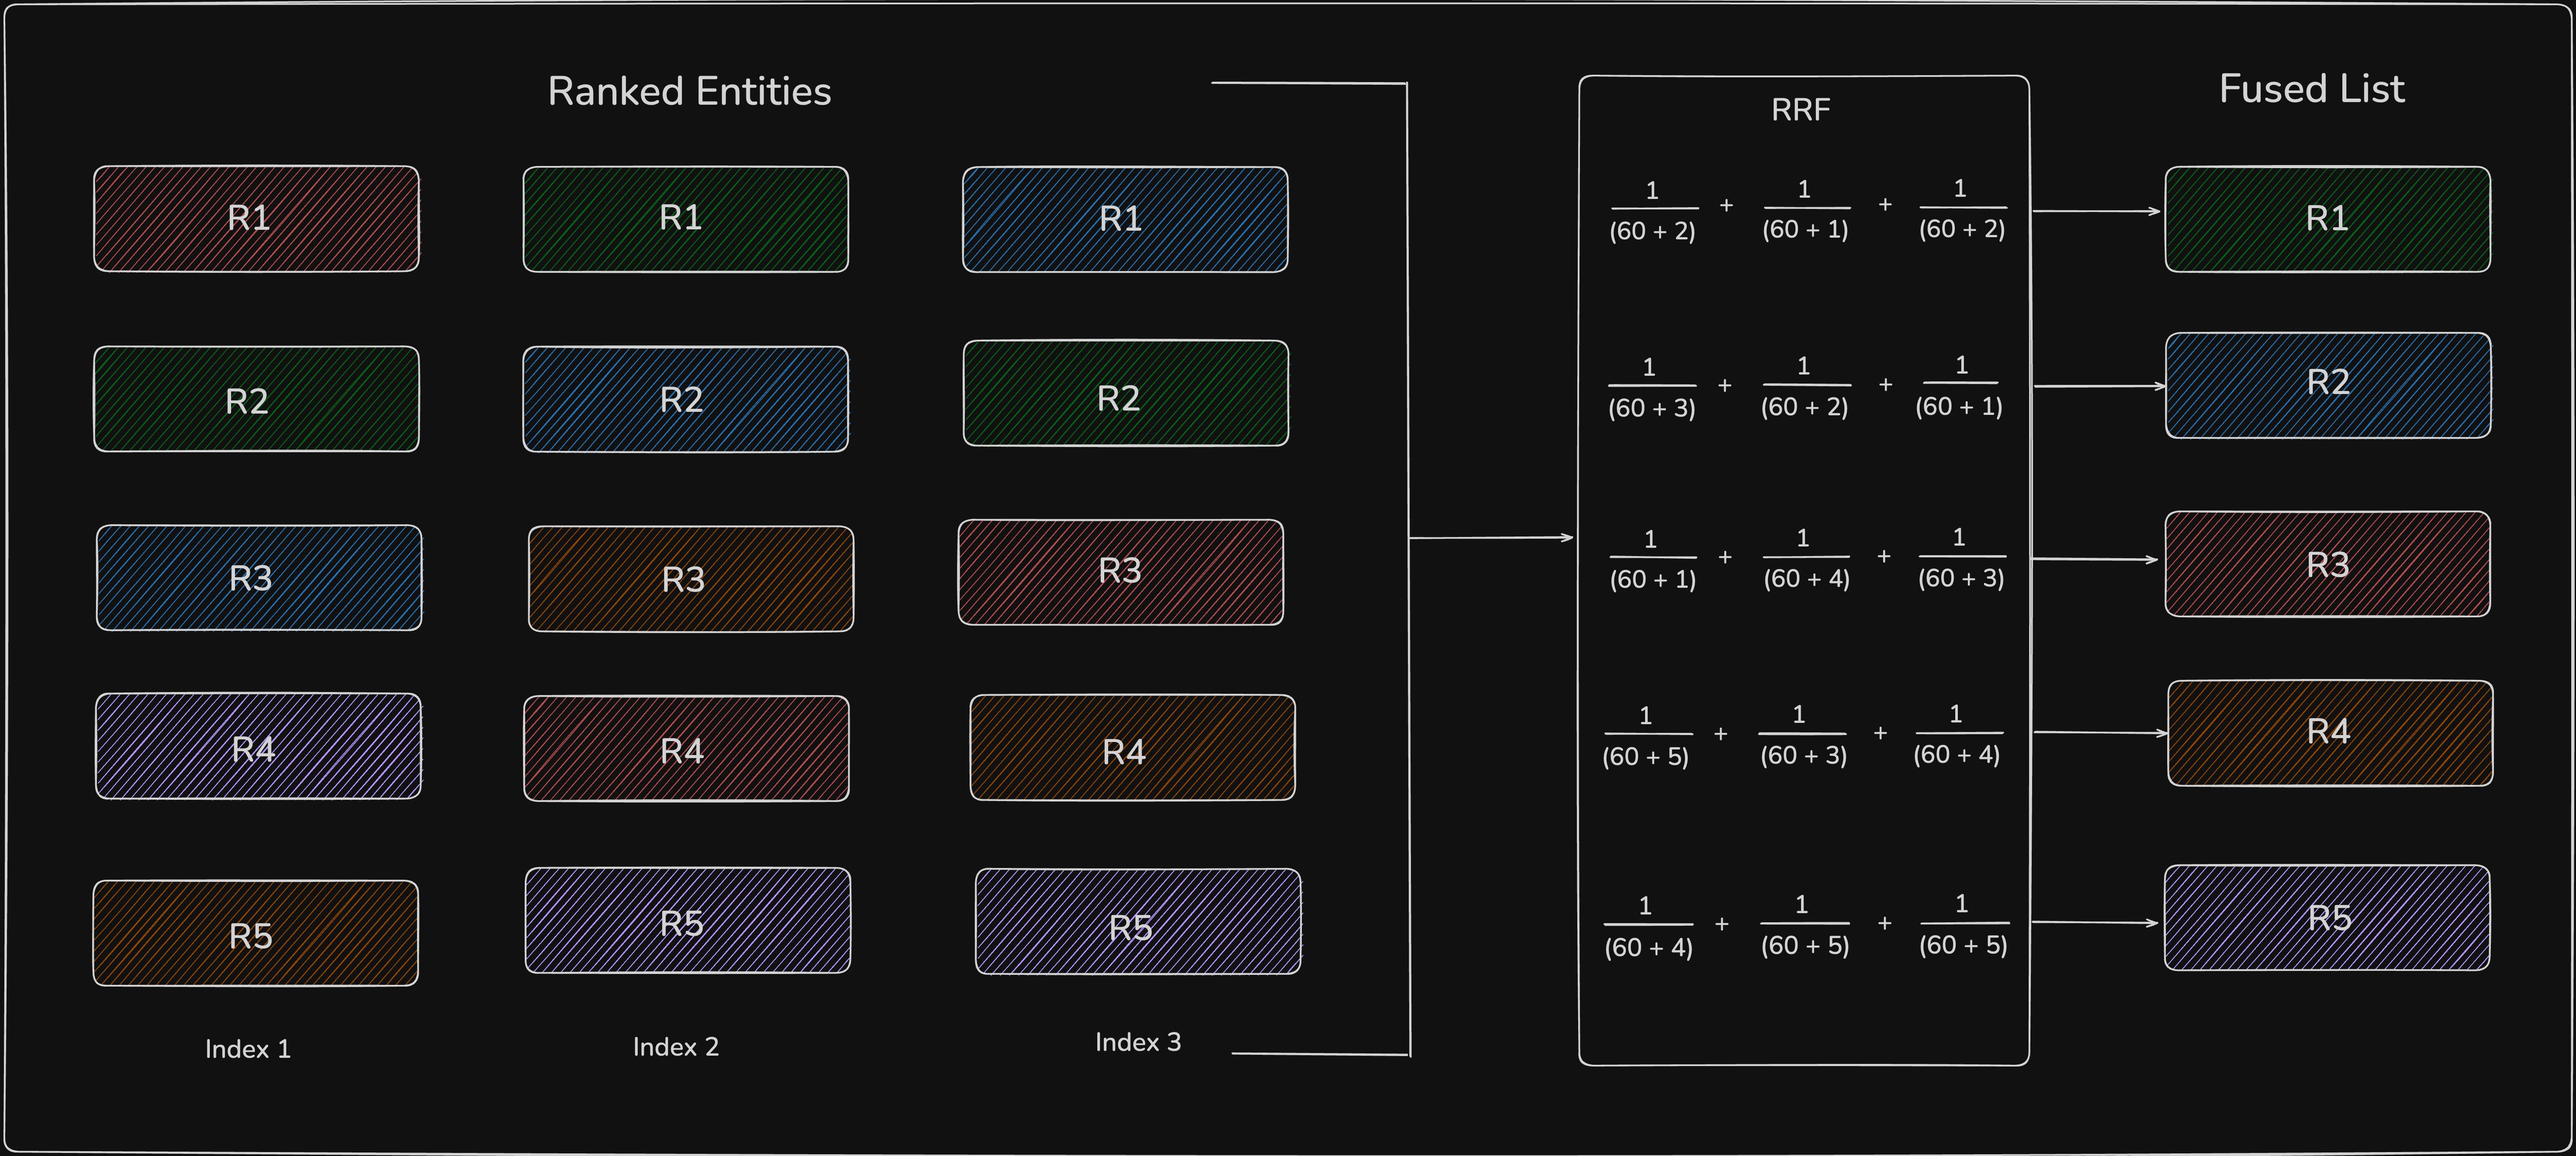Click the 'Ranked Entities' heading
This screenshot has height=1156, width=2576.
click(x=689, y=92)
